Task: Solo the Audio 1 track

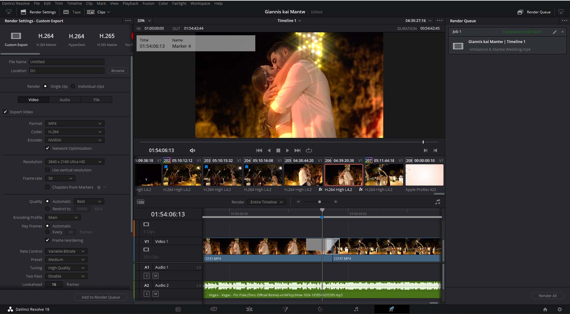Action: click(147, 276)
